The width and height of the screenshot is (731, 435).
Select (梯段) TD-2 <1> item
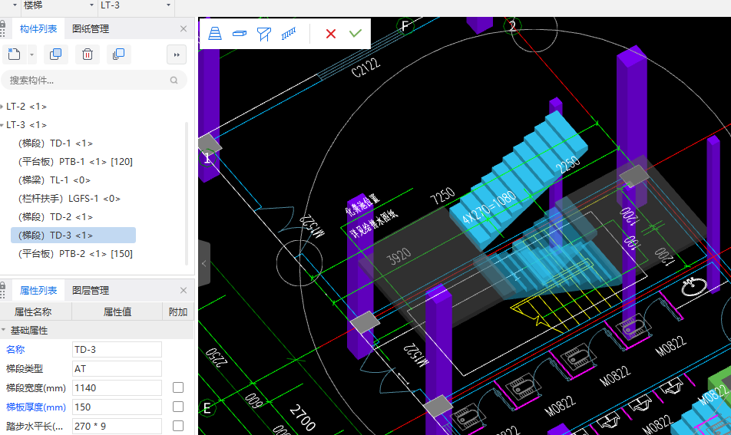pos(55,217)
